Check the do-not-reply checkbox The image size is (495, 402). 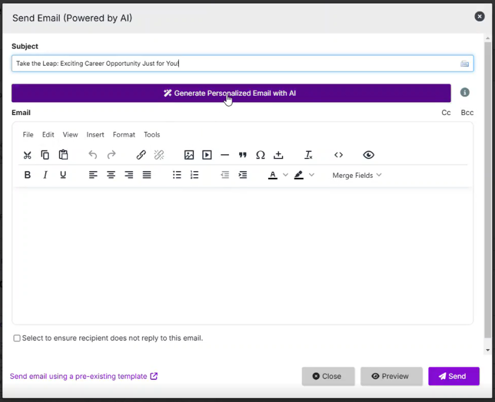(17, 338)
